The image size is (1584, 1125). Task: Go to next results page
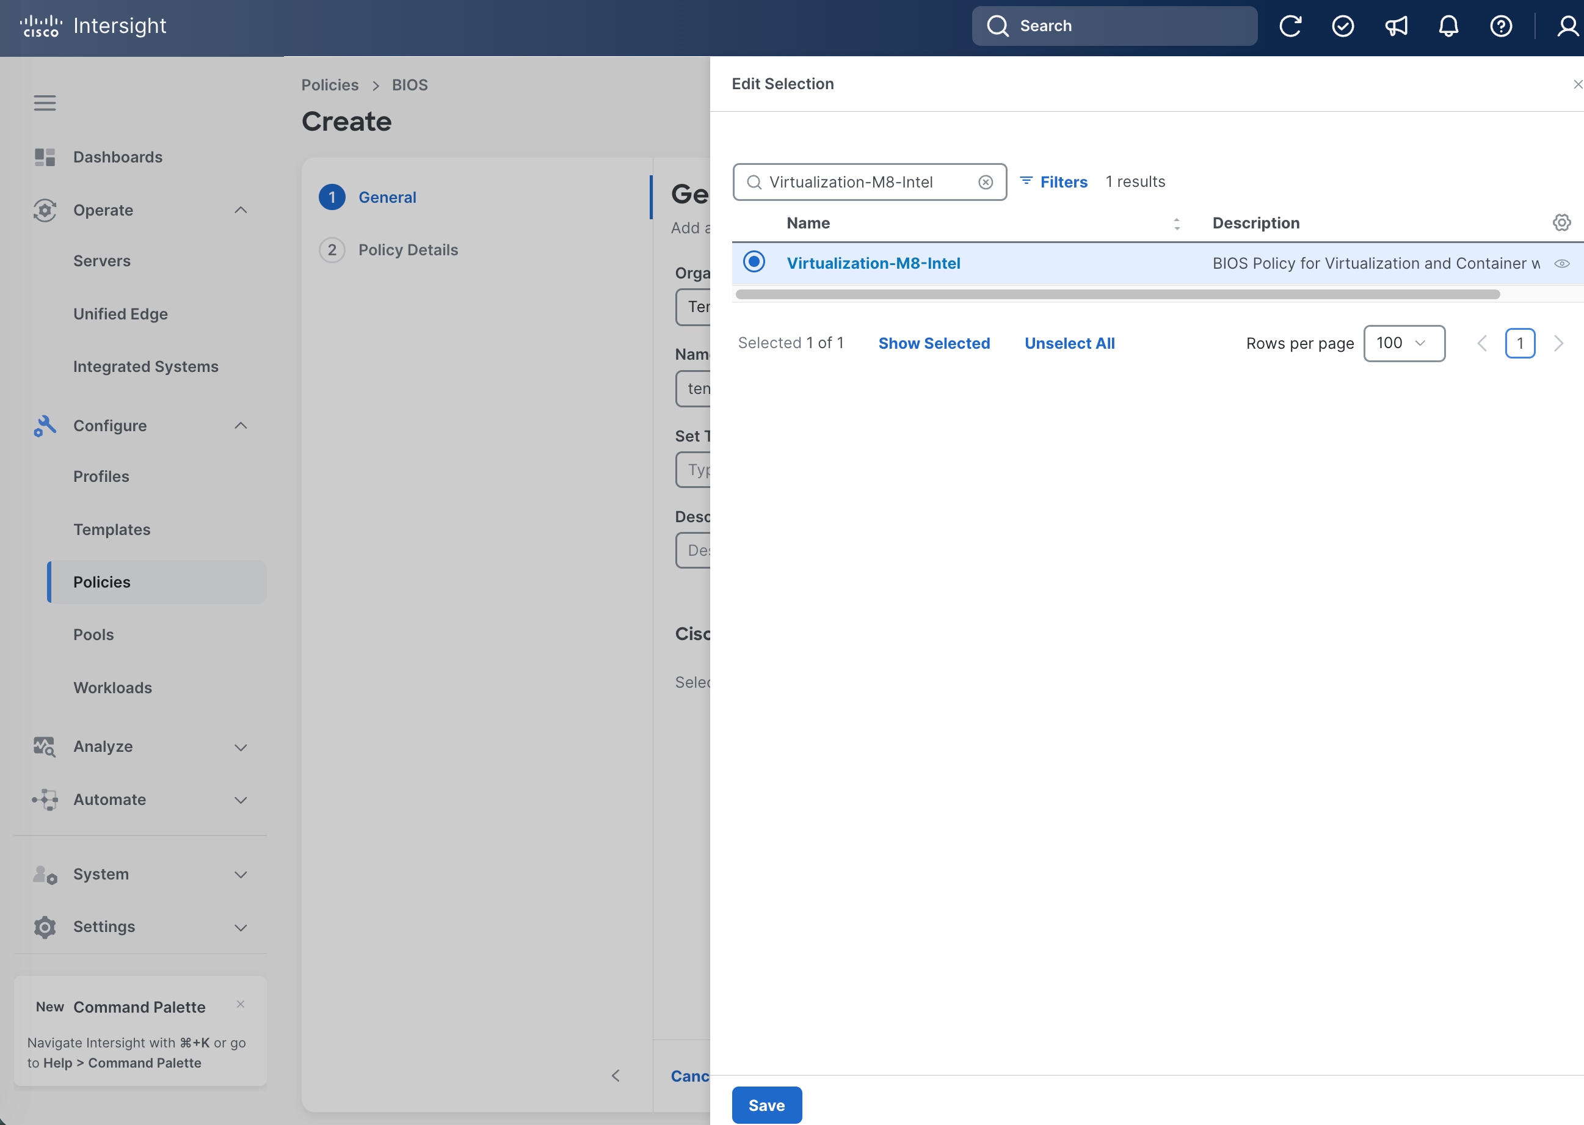pyautogui.click(x=1558, y=343)
